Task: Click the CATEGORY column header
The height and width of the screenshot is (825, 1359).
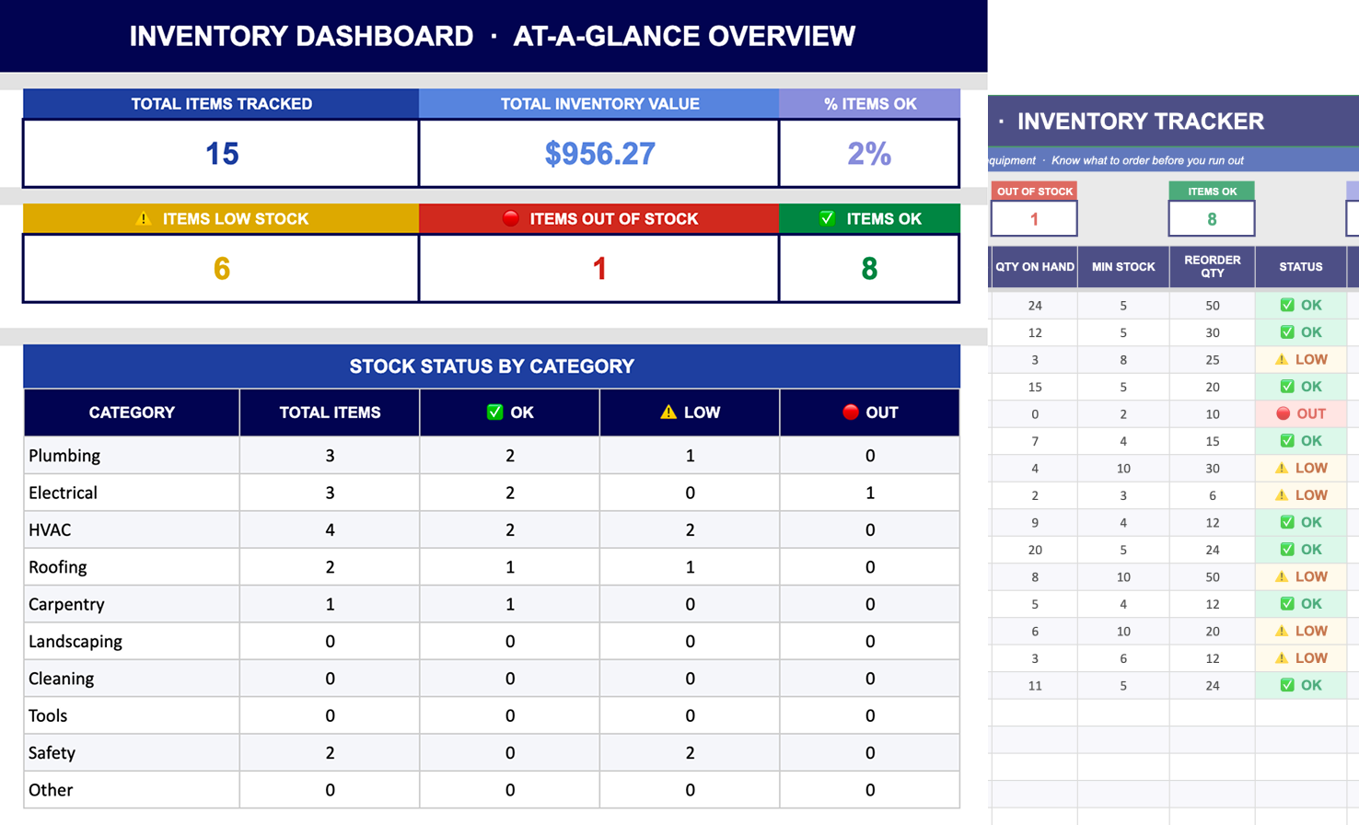Action: pyautogui.click(x=132, y=412)
